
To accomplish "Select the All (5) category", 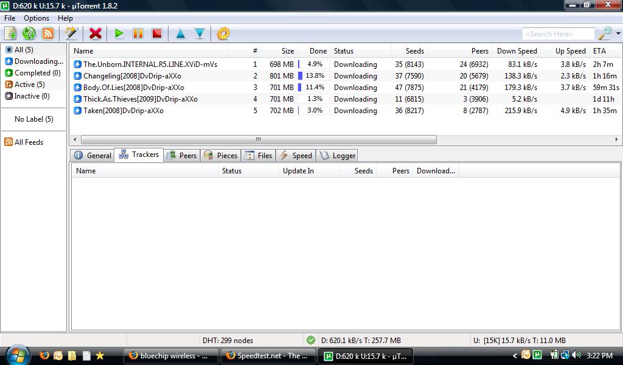I will coord(24,50).
